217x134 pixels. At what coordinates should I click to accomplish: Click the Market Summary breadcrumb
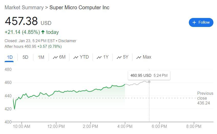pyautogui.click(x=24, y=7)
